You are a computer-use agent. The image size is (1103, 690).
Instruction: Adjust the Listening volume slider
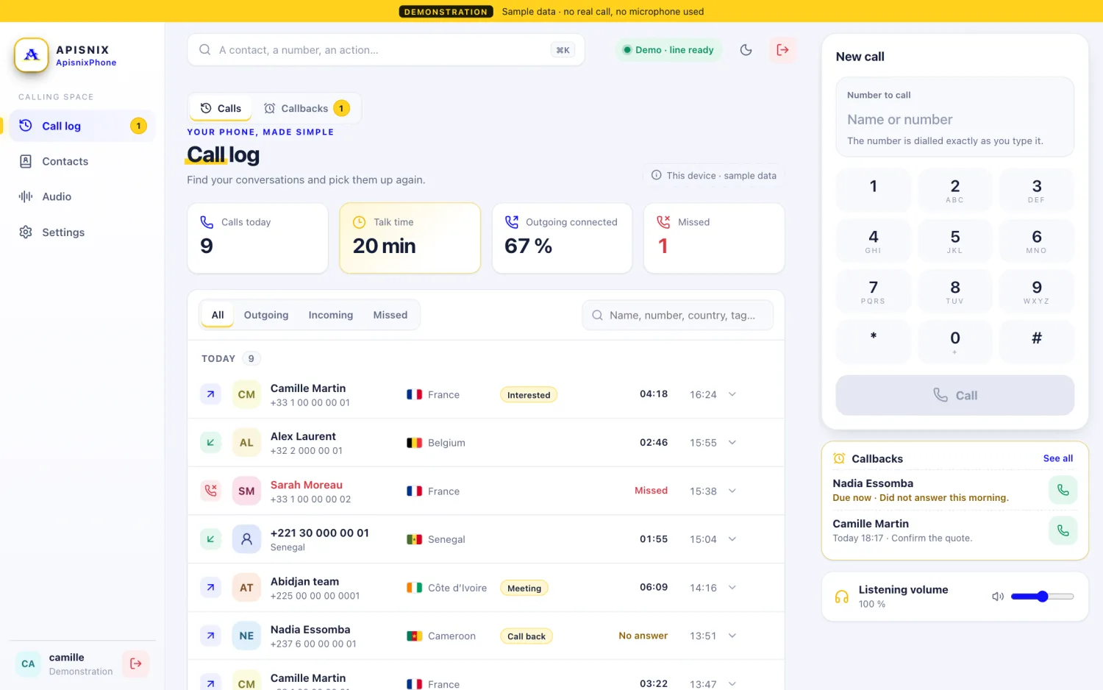point(1042,597)
